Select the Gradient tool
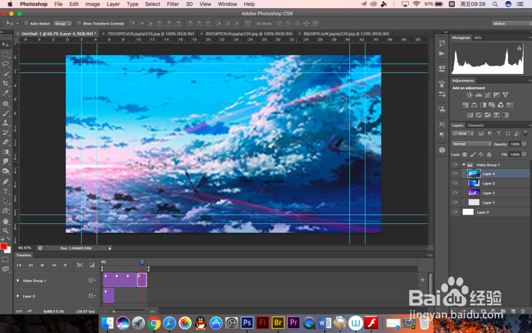Viewport: 532px width, 333px height. tap(6, 152)
